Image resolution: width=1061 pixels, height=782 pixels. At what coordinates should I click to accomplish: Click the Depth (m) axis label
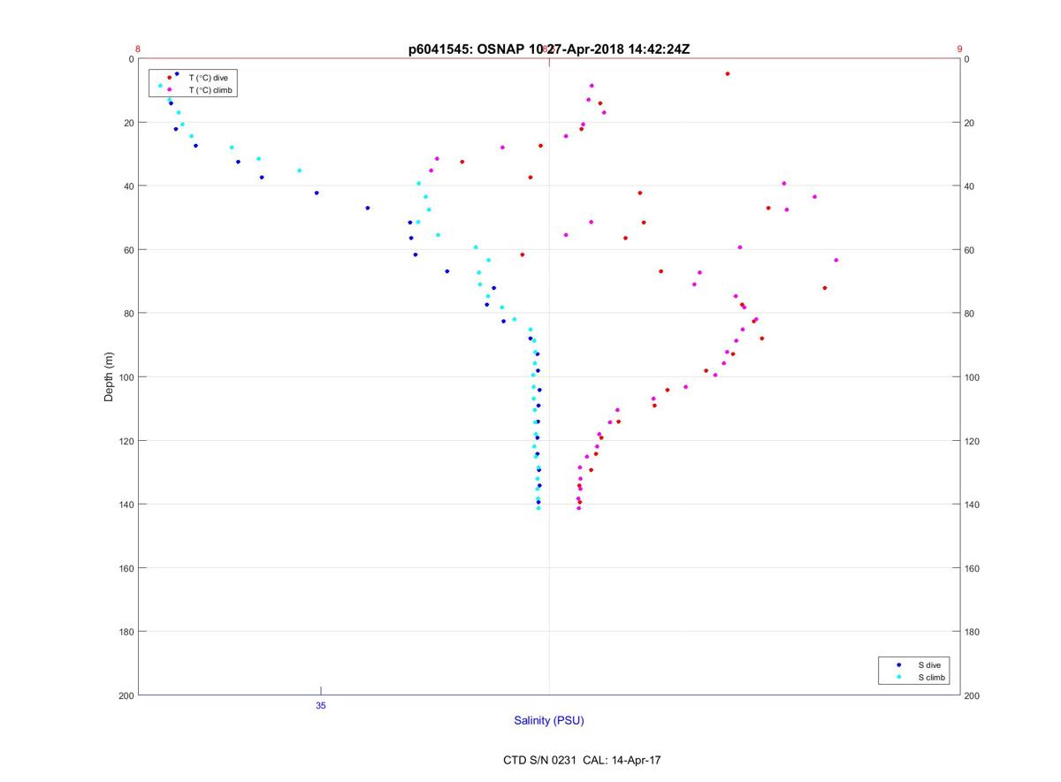110,376
